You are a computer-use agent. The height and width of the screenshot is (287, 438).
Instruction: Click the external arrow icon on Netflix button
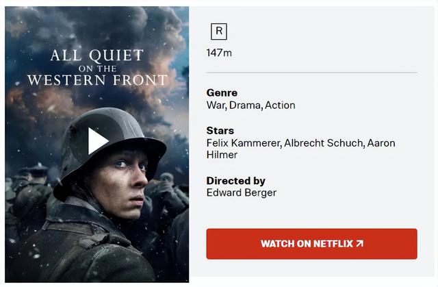[360, 244]
